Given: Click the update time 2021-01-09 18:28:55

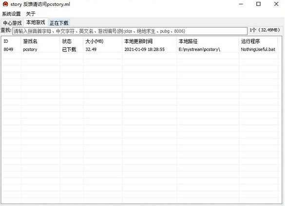Looking at the screenshot, I should pos(145,50).
